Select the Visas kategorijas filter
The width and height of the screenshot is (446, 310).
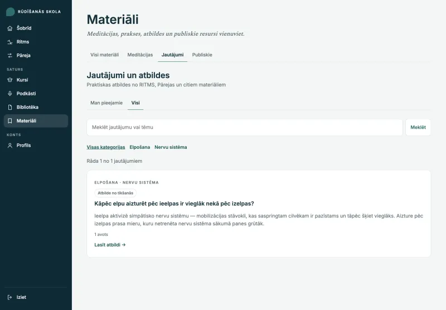point(106,147)
